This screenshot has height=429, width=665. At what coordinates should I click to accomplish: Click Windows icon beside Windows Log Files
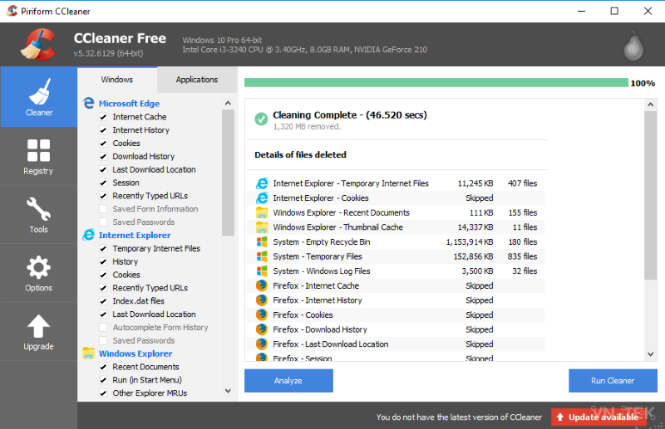[262, 271]
